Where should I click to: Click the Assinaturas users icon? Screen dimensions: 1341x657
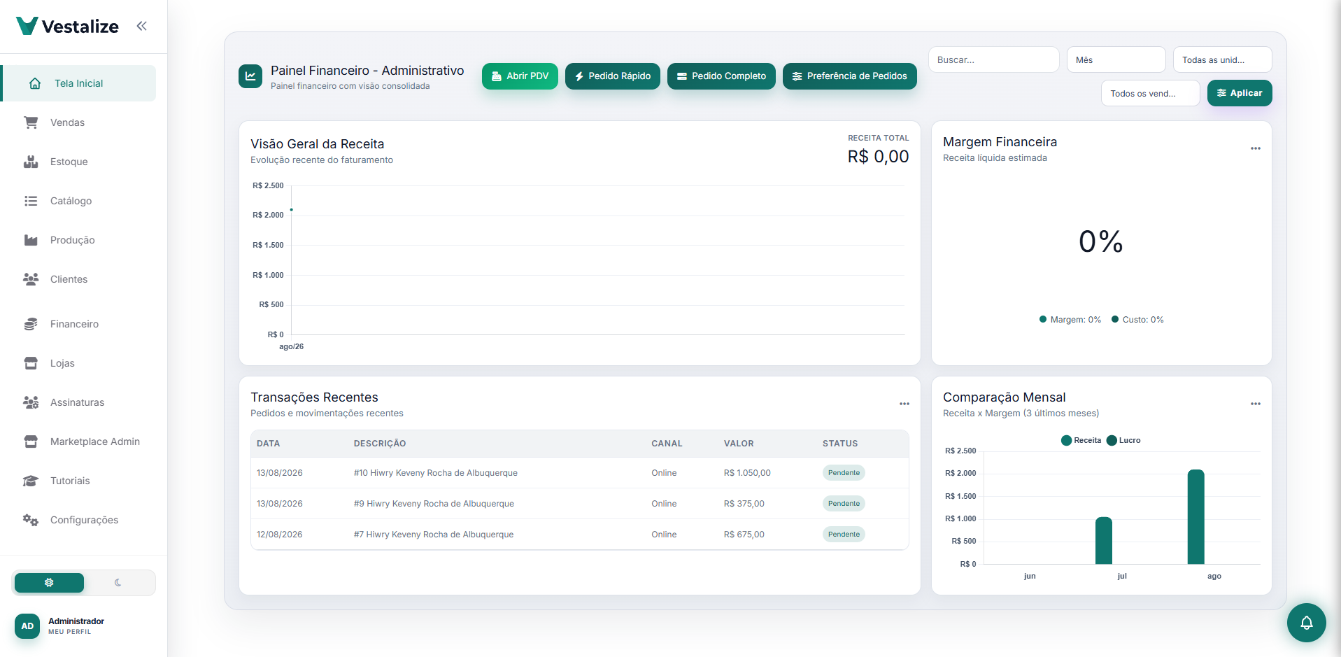31,402
